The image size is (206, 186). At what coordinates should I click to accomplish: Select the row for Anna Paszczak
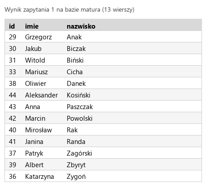[x=103, y=106]
